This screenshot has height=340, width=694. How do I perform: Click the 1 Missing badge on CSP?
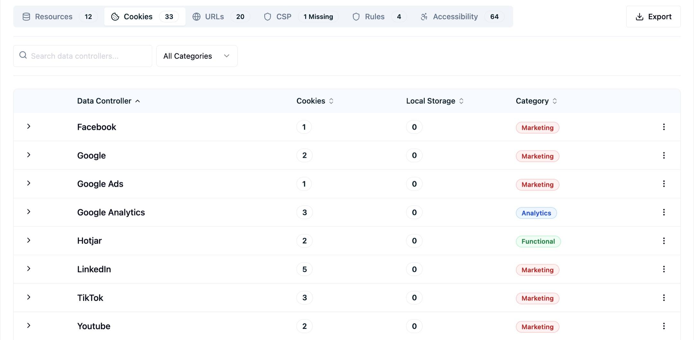click(x=318, y=17)
